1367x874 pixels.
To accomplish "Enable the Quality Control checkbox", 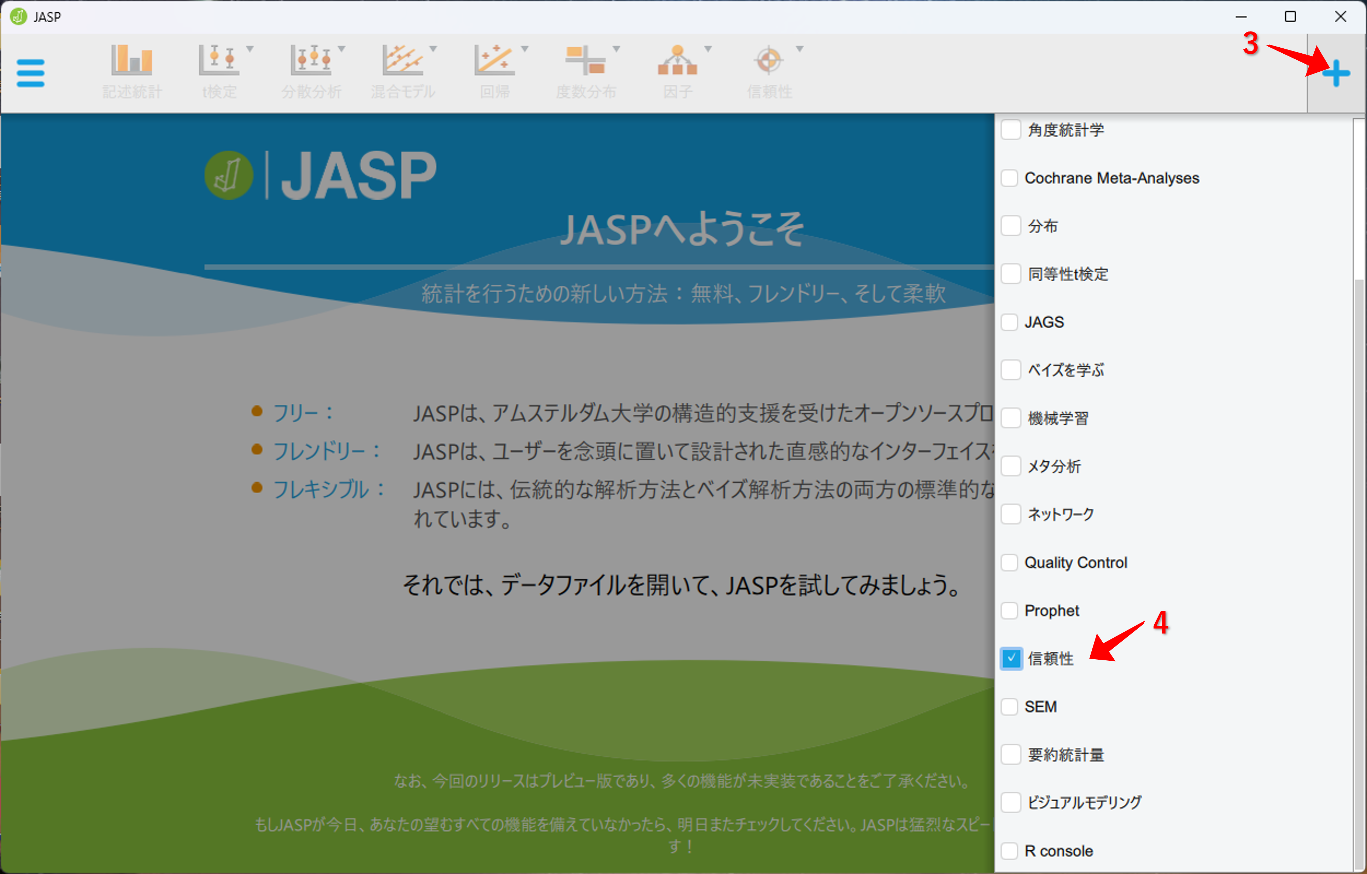I will click(1009, 563).
